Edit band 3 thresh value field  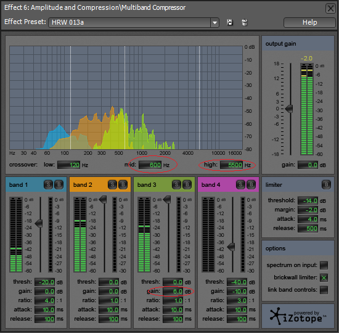173,282
